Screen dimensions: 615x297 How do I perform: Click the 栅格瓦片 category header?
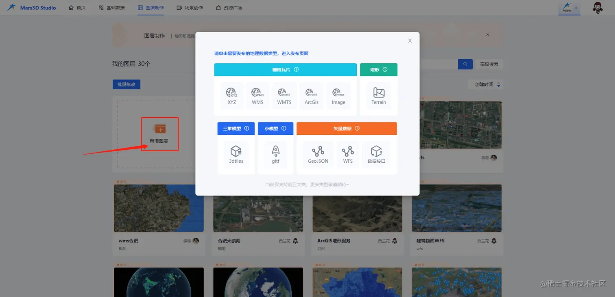(286, 70)
